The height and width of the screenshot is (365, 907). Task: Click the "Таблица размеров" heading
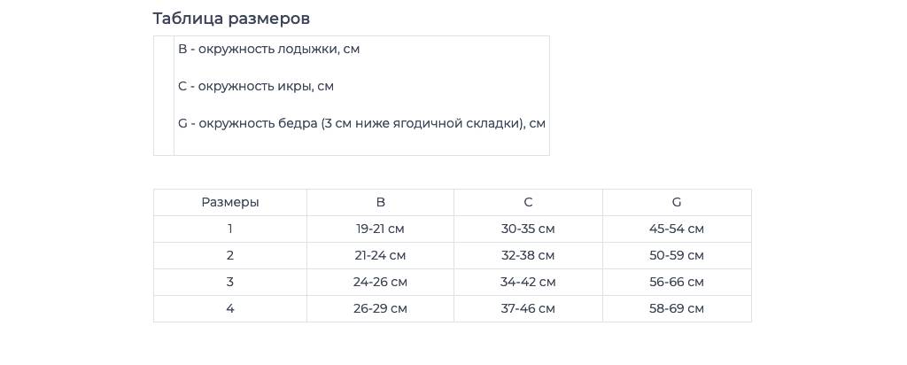coord(231,19)
